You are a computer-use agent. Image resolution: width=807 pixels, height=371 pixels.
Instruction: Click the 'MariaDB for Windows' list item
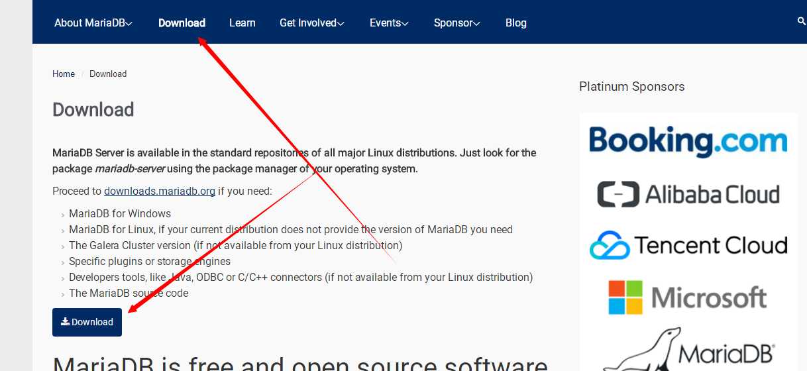(x=120, y=213)
